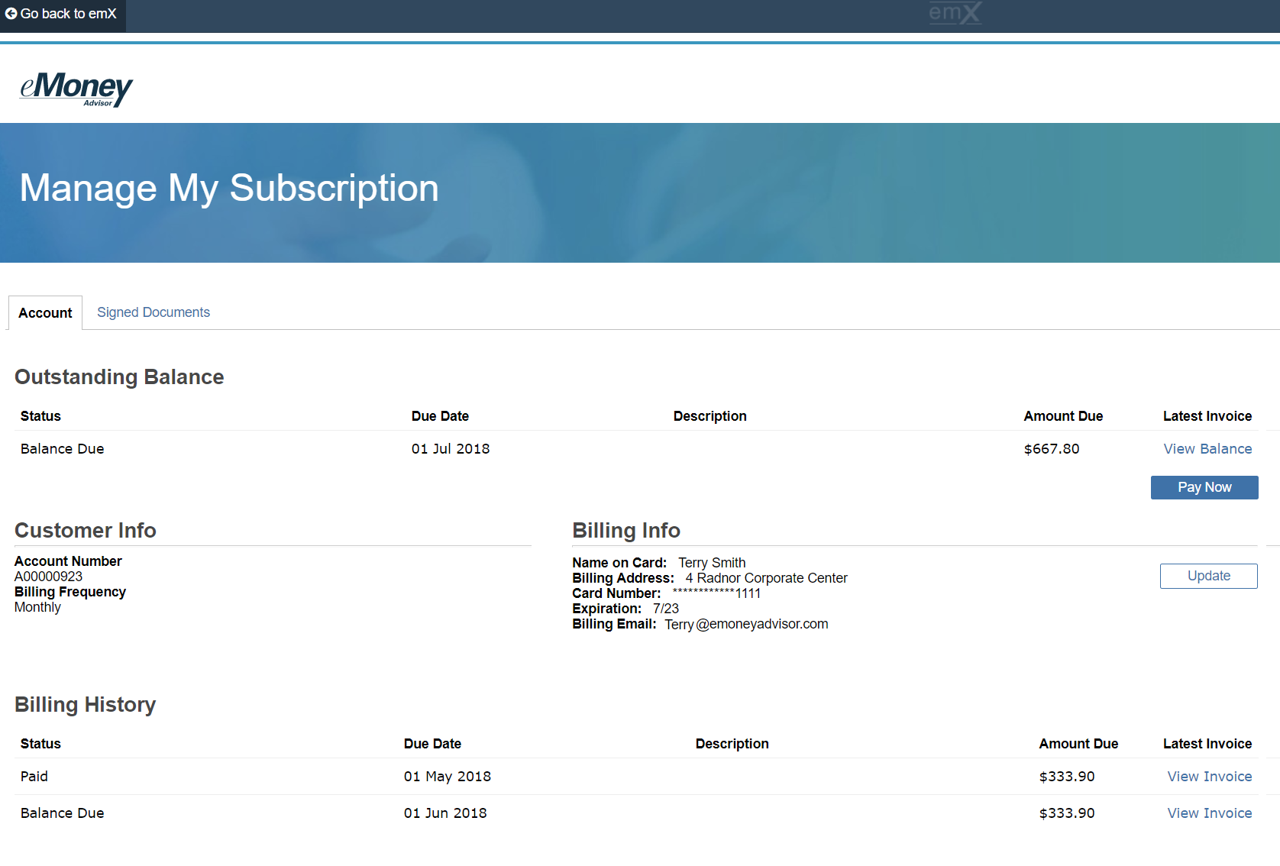This screenshot has width=1280, height=866.
Task: Click the Billing Info heading
Action: [626, 531]
